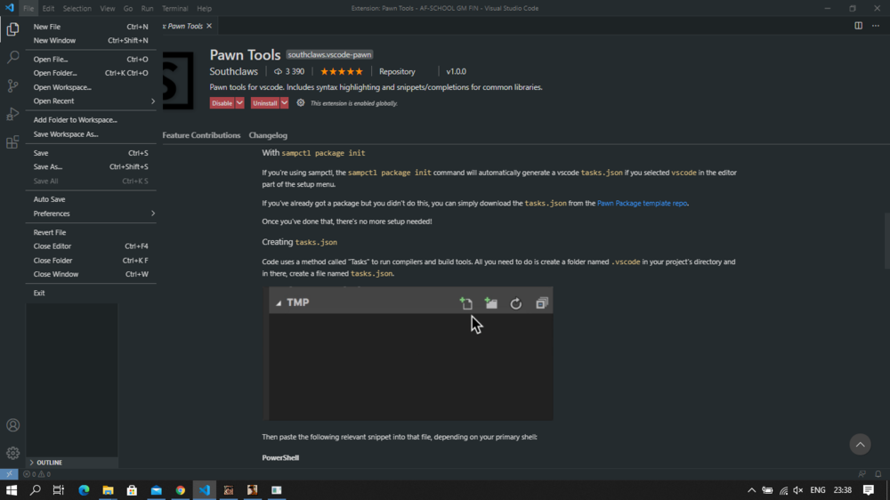Click the feedback icon in status bar
Viewport: 890px width, 500px height.
coord(862,474)
